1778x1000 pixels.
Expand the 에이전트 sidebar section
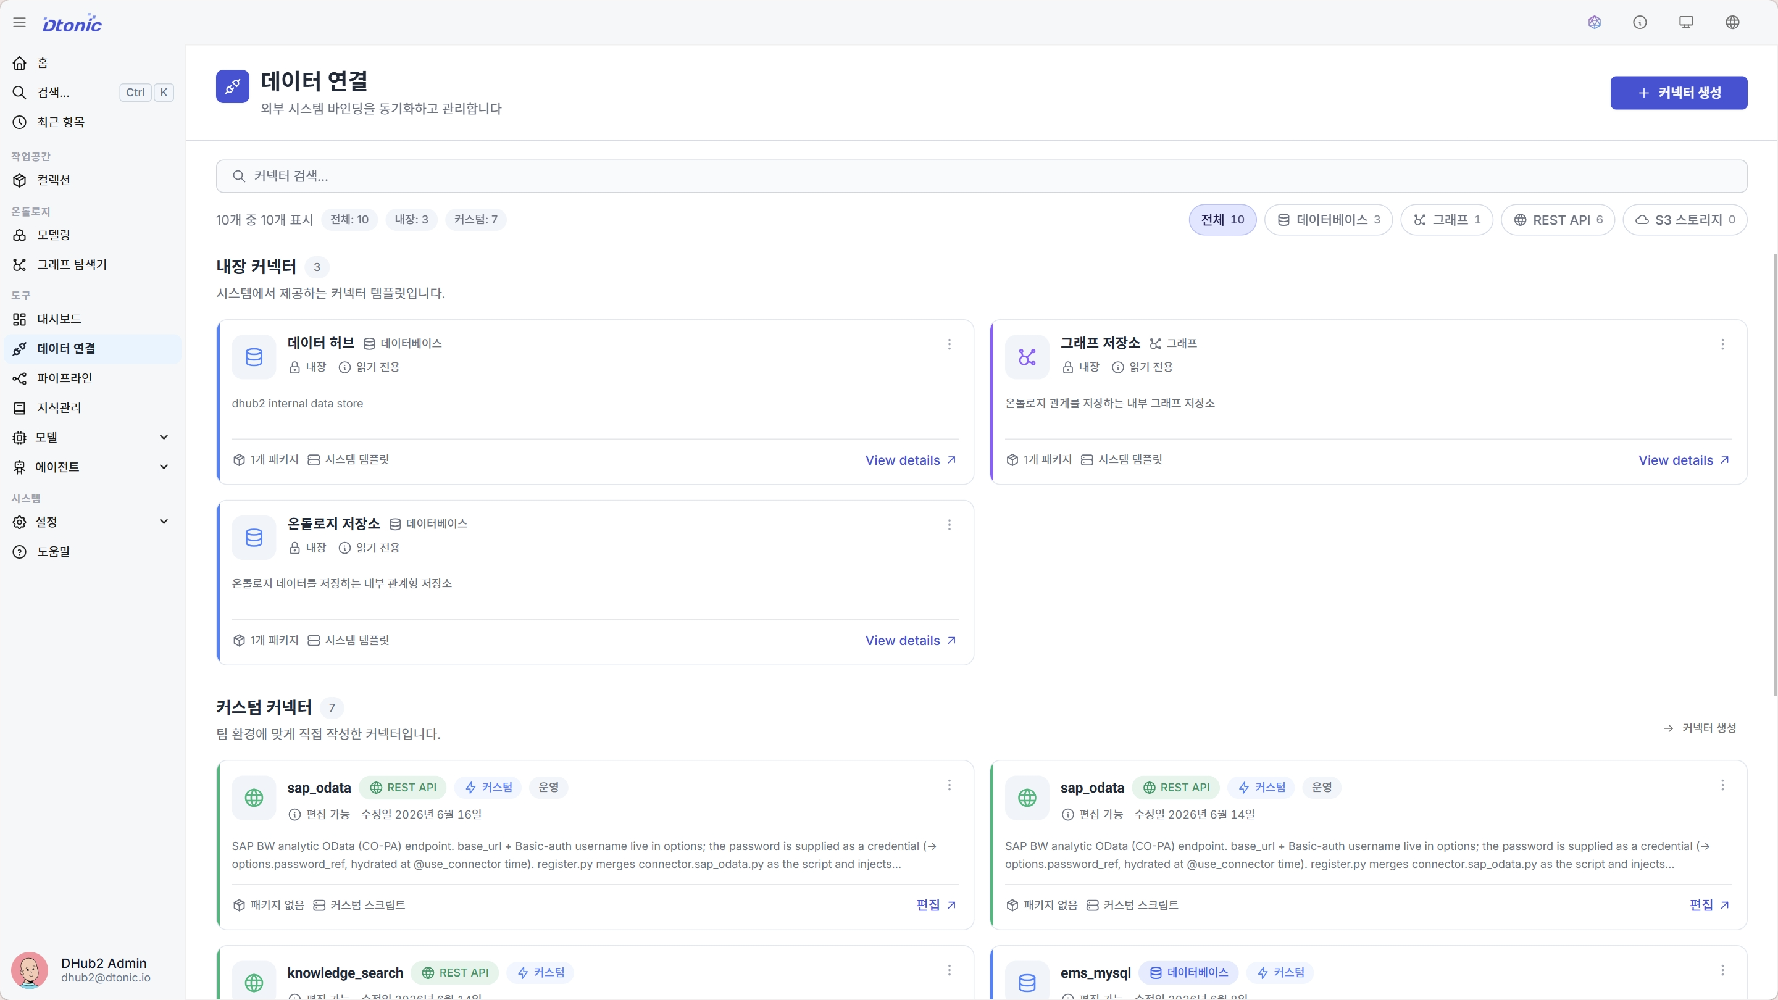click(x=93, y=467)
